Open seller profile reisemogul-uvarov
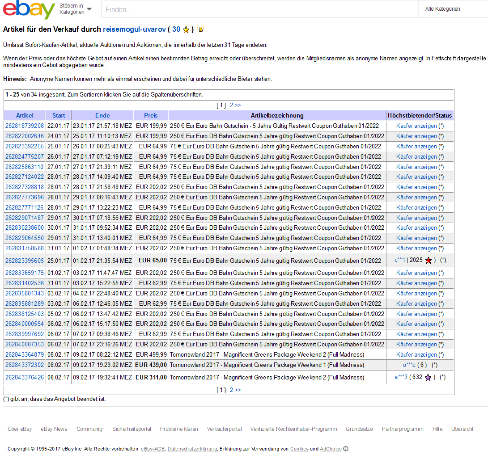The width and height of the screenshot is (488, 459). coord(134,29)
